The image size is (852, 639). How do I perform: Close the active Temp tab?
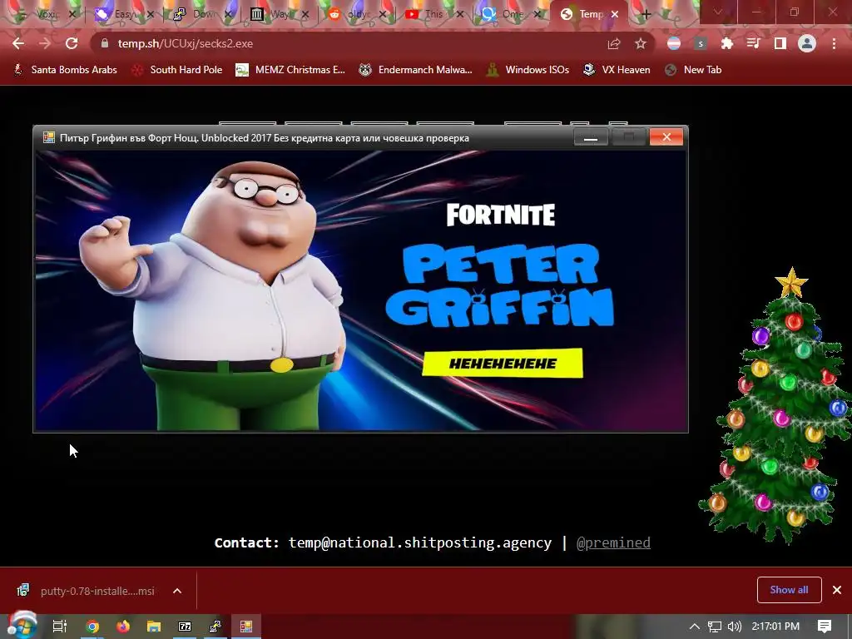[x=615, y=15]
